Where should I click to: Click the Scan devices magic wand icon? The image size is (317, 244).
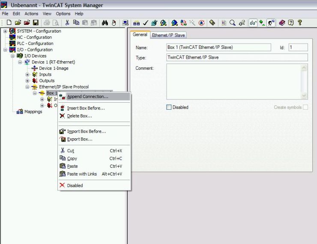[x=192, y=23]
